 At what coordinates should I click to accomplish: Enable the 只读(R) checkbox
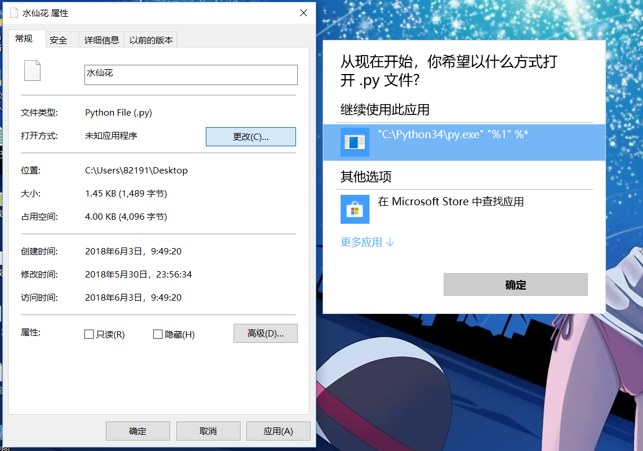pyautogui.click(x=89, y=334)
